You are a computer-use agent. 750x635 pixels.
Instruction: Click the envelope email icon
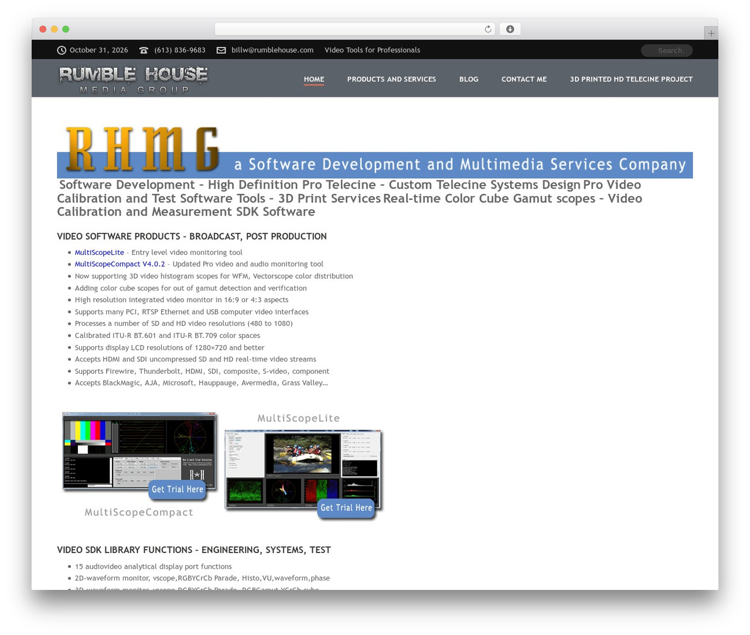[221, 50]
